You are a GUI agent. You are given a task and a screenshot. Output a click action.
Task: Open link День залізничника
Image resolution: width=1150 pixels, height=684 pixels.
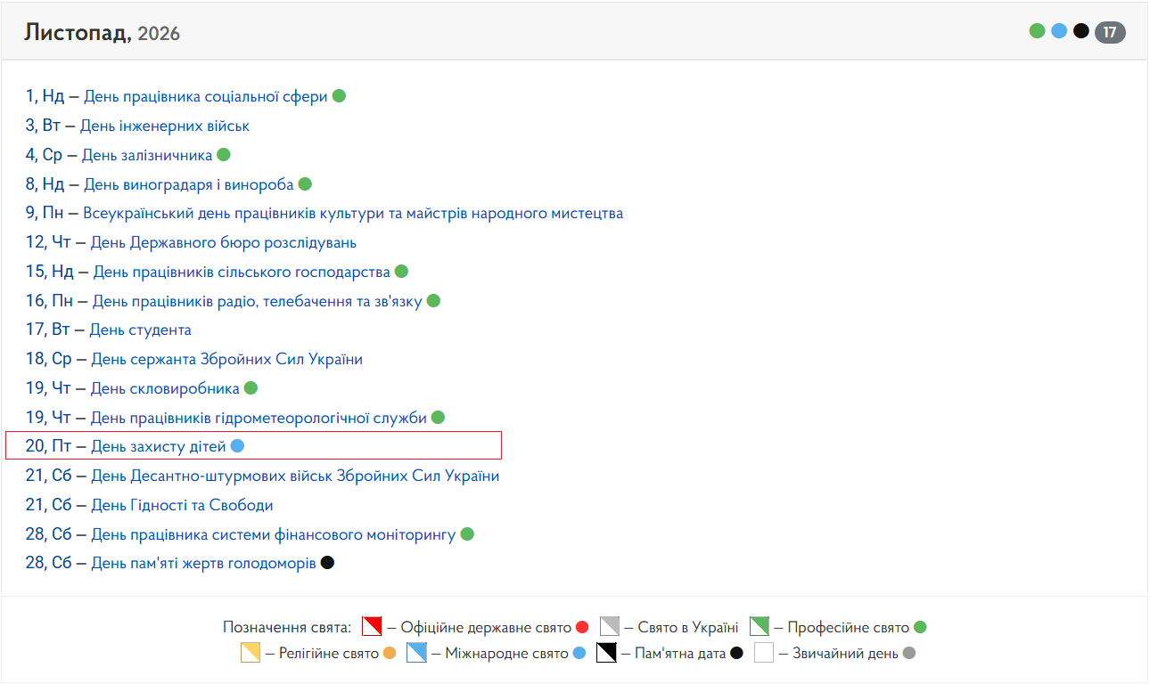point(147,155)
